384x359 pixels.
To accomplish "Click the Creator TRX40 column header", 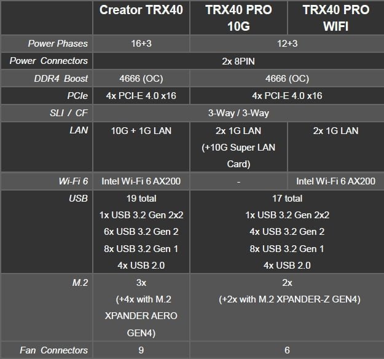I will pyautogui.click(x=141, y=10).
